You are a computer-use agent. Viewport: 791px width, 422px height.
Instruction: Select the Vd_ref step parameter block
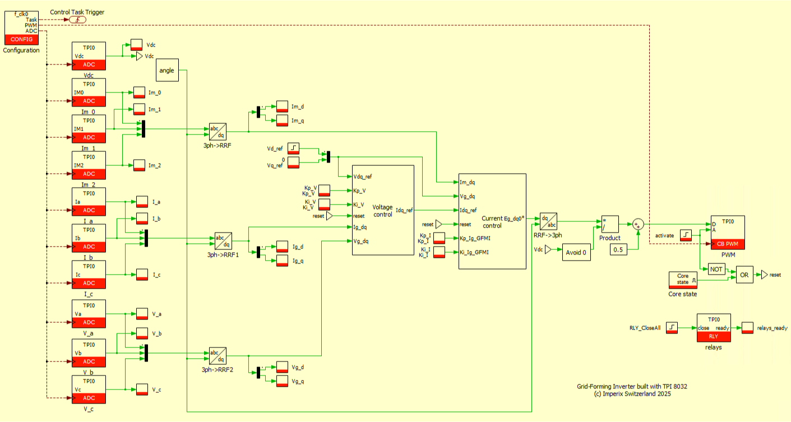click(294, 149)
